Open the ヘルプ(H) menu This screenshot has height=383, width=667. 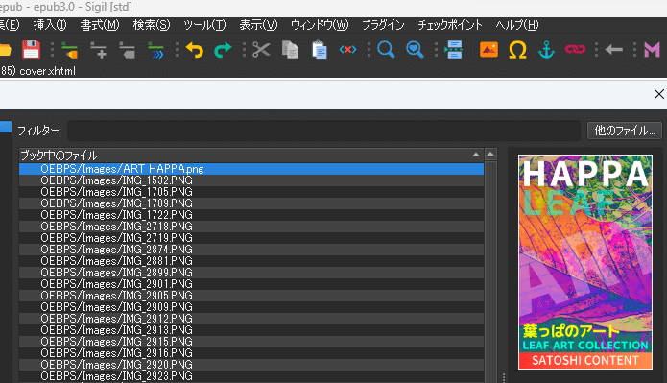click(517, 25)
